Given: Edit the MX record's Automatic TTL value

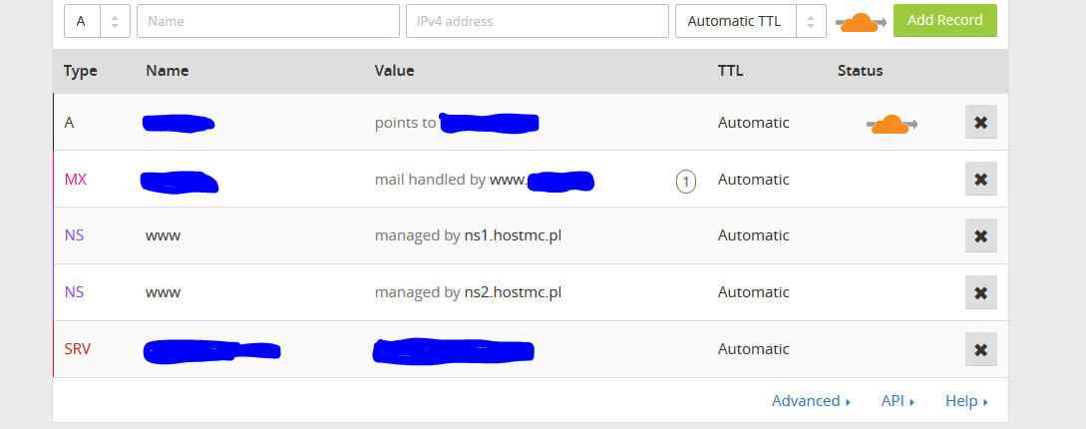Looking at the screenshot, I should tap(753, 180).
